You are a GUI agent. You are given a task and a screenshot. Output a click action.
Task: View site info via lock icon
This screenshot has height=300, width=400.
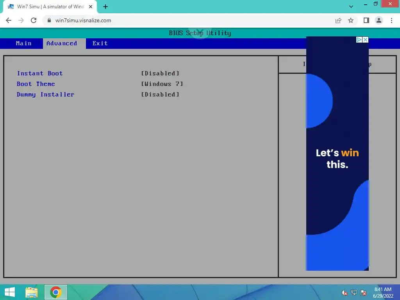point(49,20)
